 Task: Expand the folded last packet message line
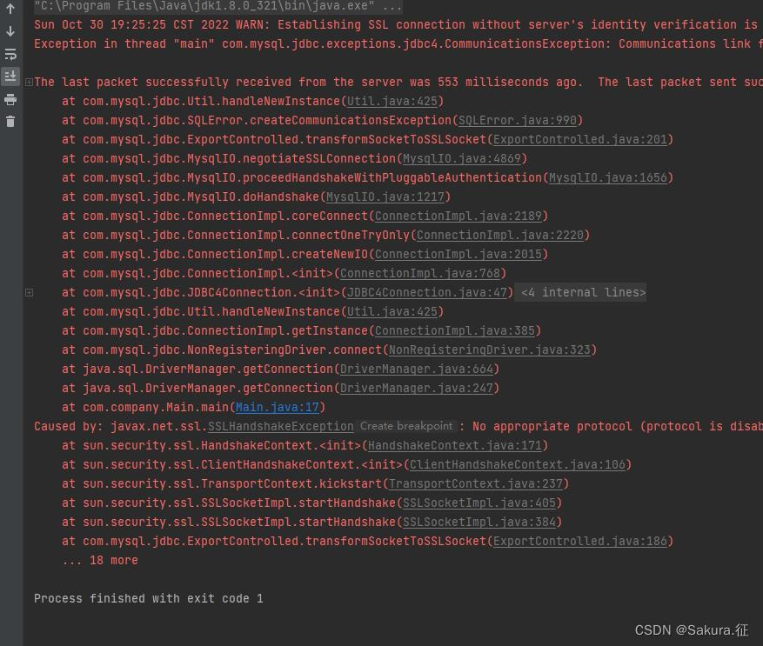tap(29, 82)
